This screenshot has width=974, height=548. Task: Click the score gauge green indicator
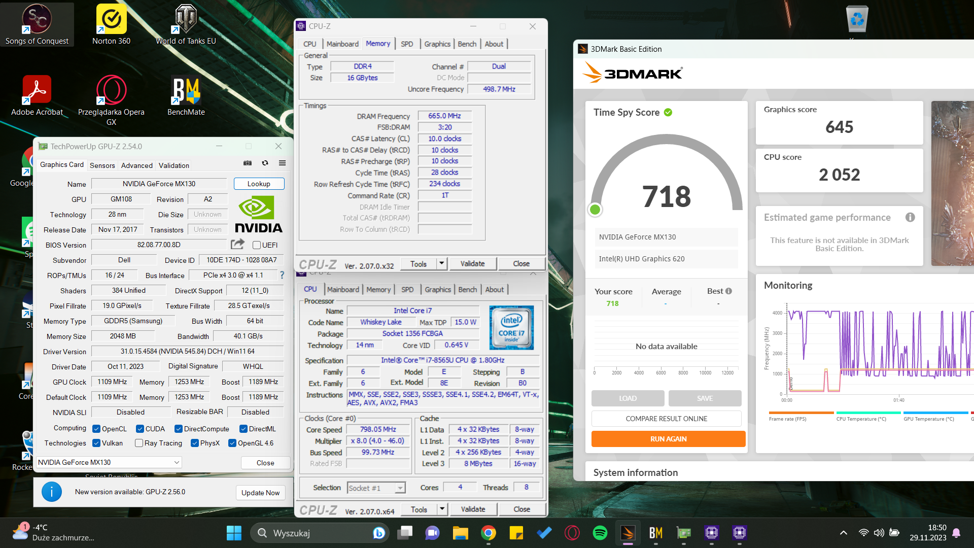(x=595, y=209)
